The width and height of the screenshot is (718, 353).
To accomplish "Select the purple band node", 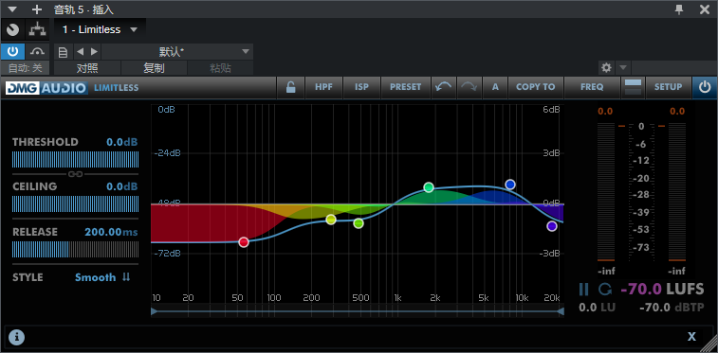I will pos(552,226).
